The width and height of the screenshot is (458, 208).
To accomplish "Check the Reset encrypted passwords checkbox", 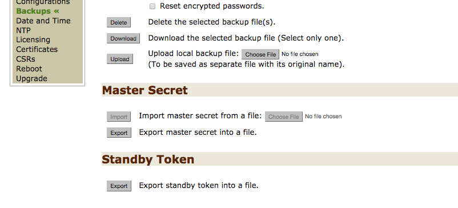I will point(152,6).
